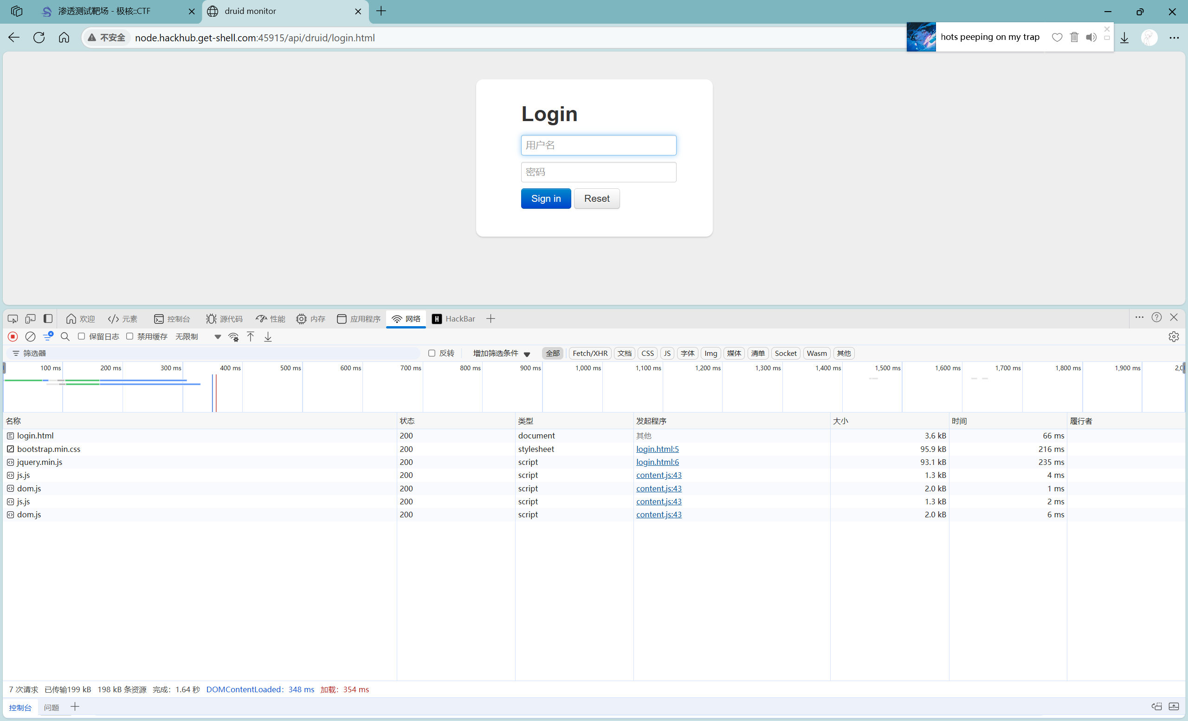The height and width of the screenshot is (721, 1188).
Task: Select the inspect element picker tool
Action: click(13, 319)
